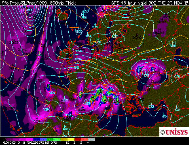Click the dark red 2 legend swatch
The height and width of the screenshot is (145, 189).
[x=78, y=139]
